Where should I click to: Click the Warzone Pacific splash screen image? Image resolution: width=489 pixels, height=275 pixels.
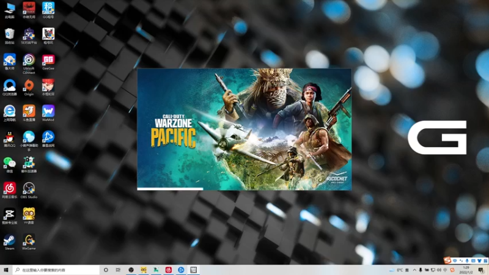click(244, 129)
